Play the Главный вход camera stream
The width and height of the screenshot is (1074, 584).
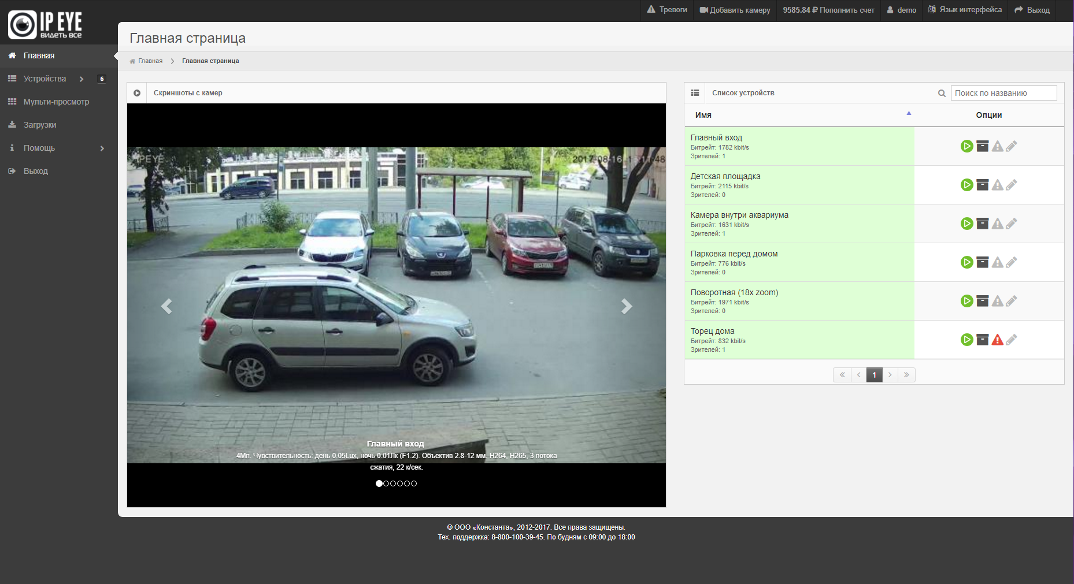[966, 146]
